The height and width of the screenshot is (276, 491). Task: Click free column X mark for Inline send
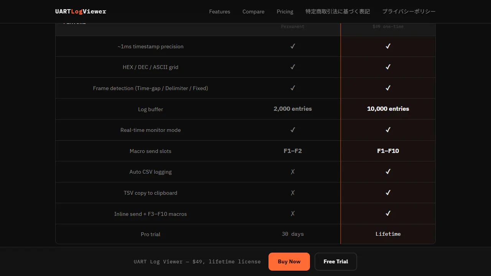(293, 214)
